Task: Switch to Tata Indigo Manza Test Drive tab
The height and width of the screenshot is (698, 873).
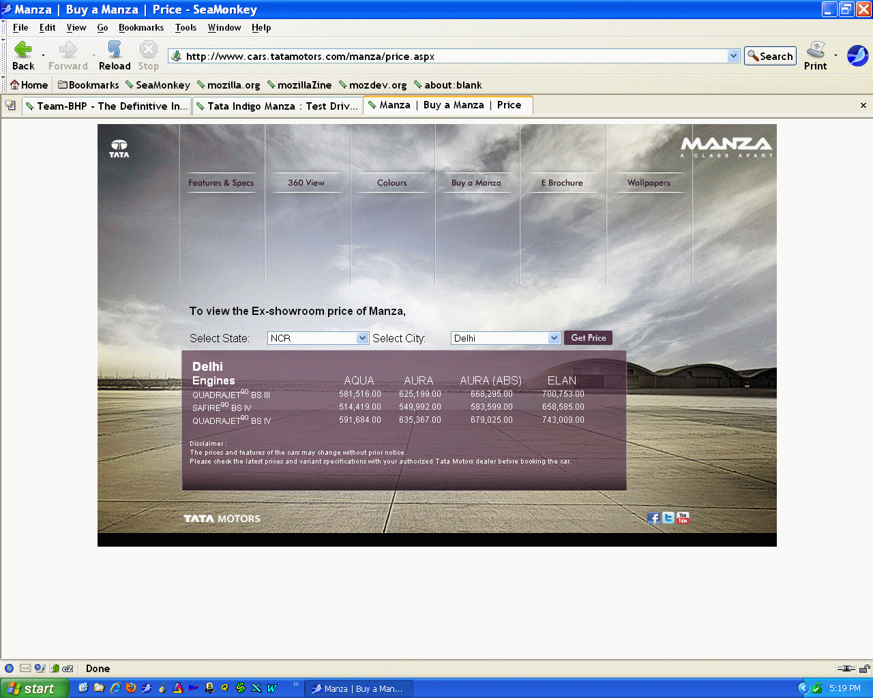Action: [277, 106]
